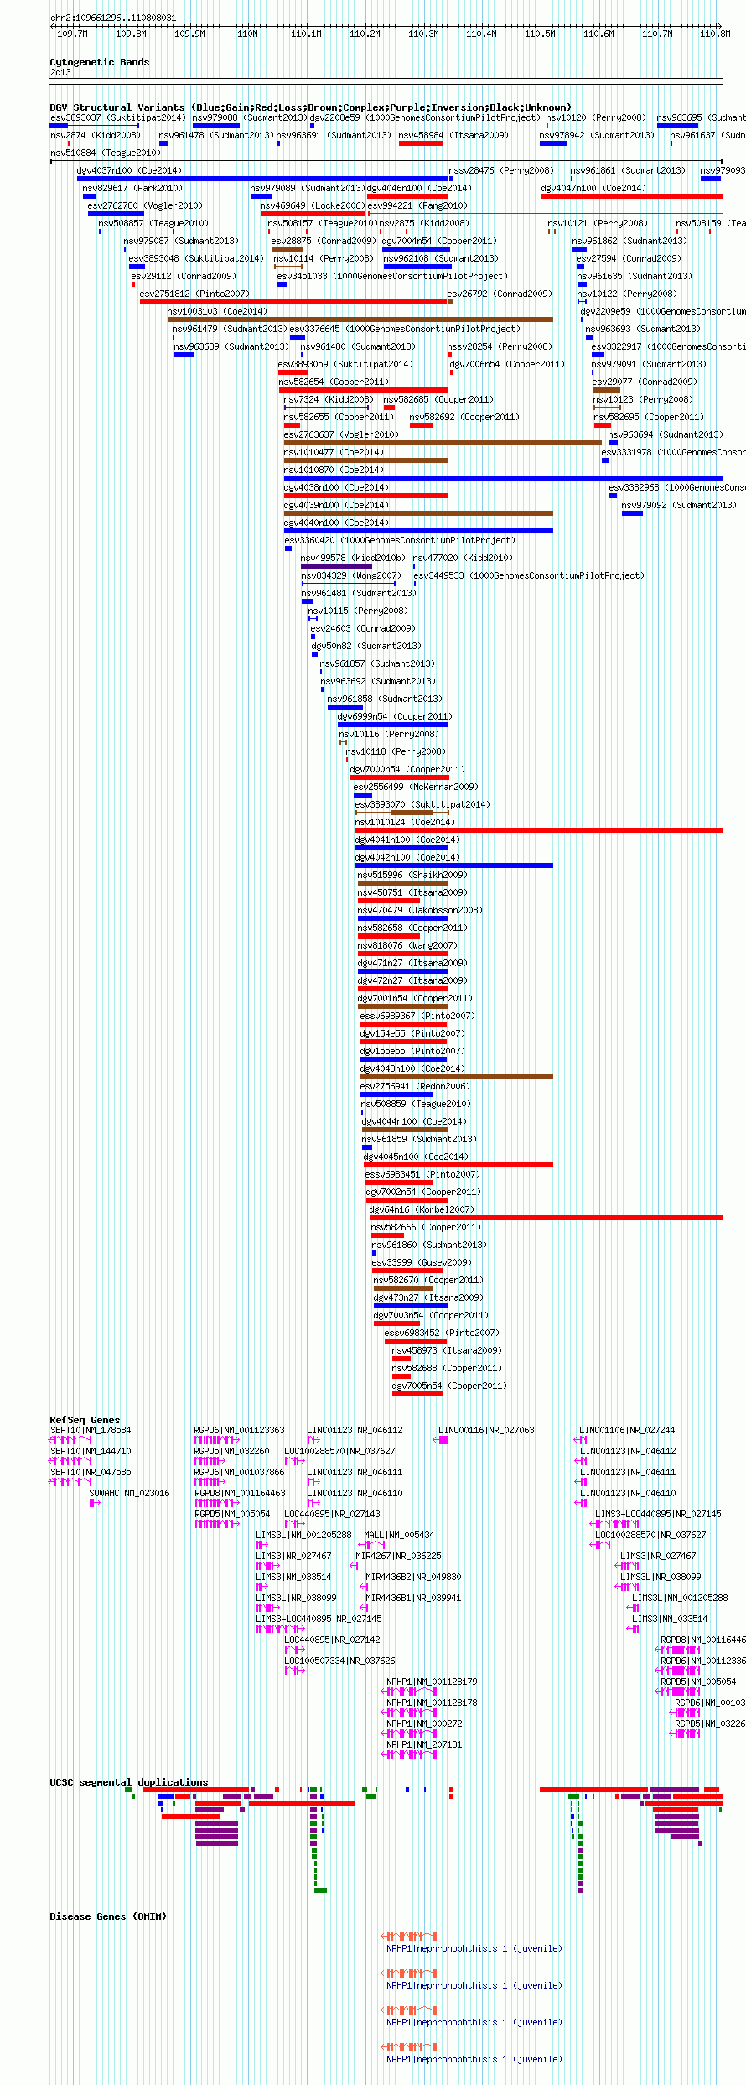Click the 110M ruler tick label
The image size is (746, 2085).
247,34
